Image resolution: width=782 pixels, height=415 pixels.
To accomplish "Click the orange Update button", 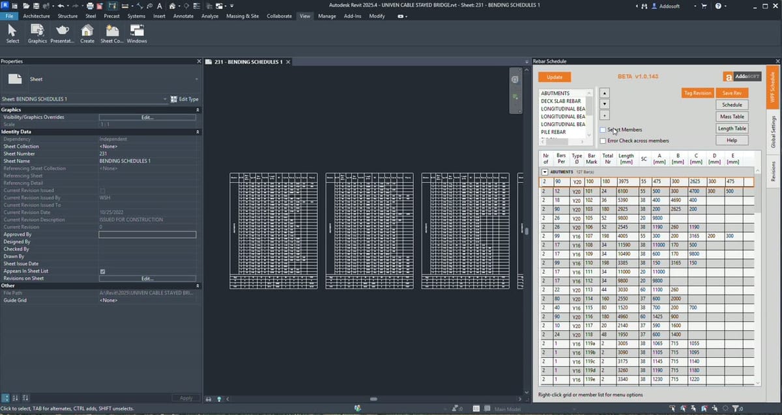I will [x=555, y=77].
